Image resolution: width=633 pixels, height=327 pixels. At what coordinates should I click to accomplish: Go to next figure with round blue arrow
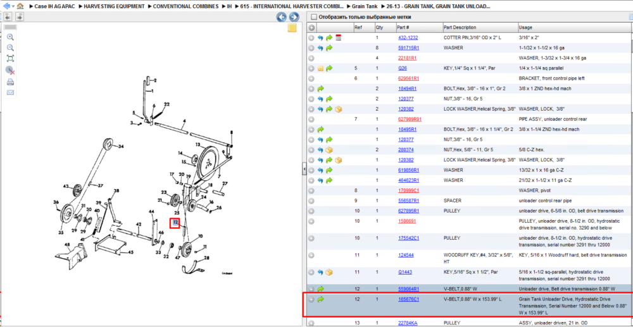(294, 17)
